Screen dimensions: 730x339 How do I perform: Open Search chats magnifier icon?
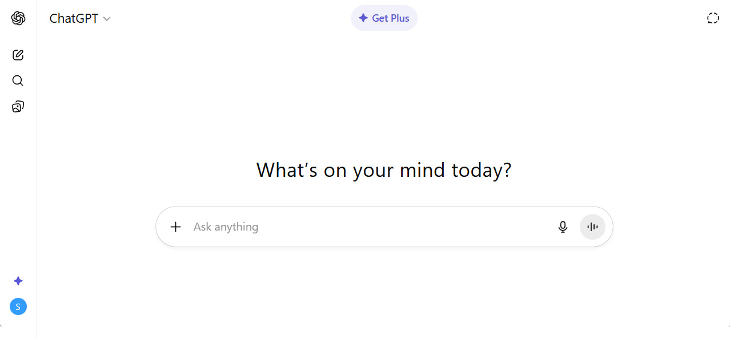pos(18,80)
